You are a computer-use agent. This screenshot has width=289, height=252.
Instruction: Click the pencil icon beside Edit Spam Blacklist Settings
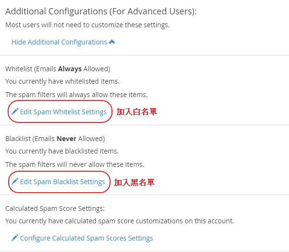(x=15, y=182)
